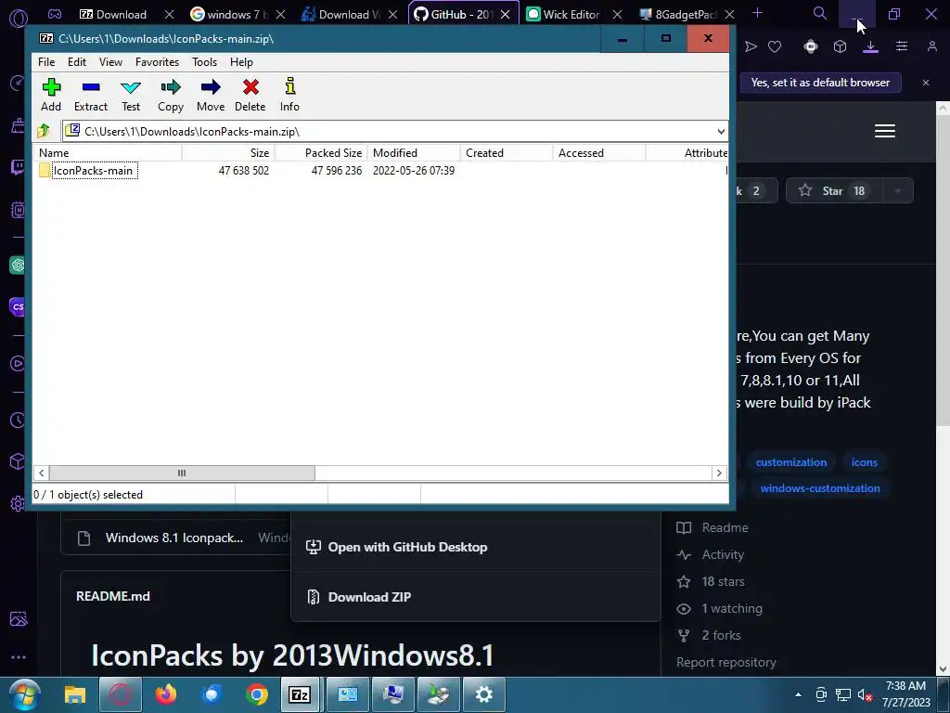Open Settings gear in Opera sidebar
The width and height of the screenshot is (950, 713).
point(19,503)
